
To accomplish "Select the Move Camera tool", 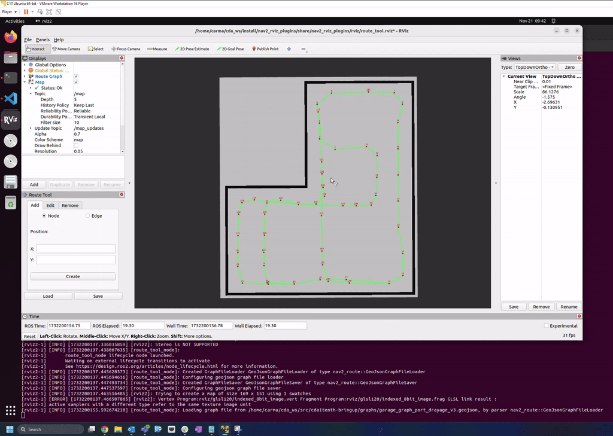I will [x=66, y=49].
